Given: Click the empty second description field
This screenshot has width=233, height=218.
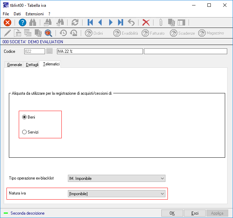Looking at the screenshot, I should (186, 51).
